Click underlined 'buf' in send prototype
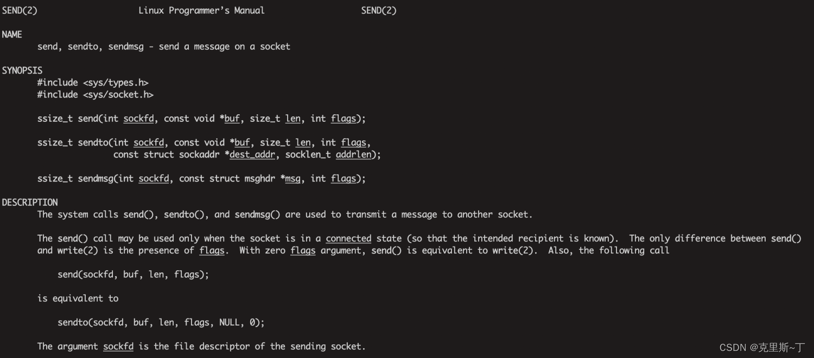 point(232,119)
